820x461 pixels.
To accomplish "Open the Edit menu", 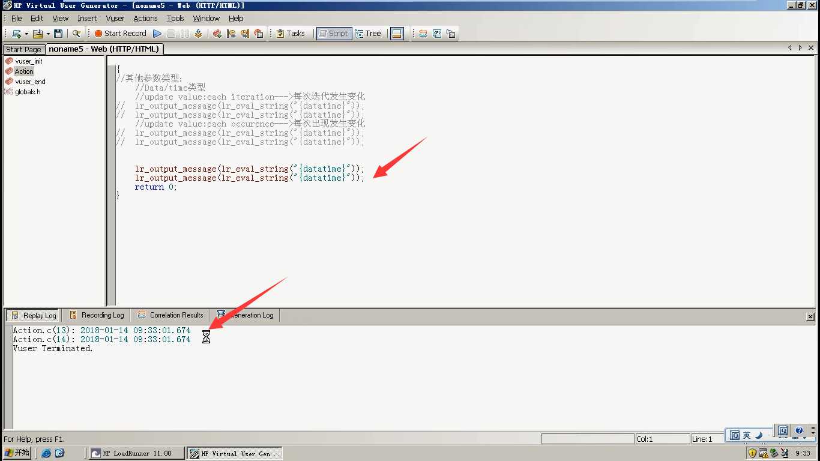I will click(37, 19).
